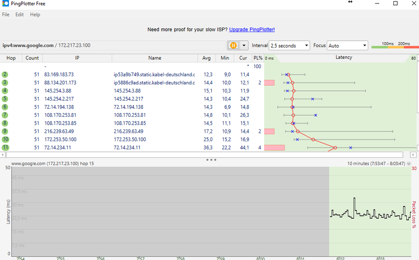The height and width of the screenshot is (260, 419).
Task: Click IP cell 172.253.50.100
Action: click(60, 139)
